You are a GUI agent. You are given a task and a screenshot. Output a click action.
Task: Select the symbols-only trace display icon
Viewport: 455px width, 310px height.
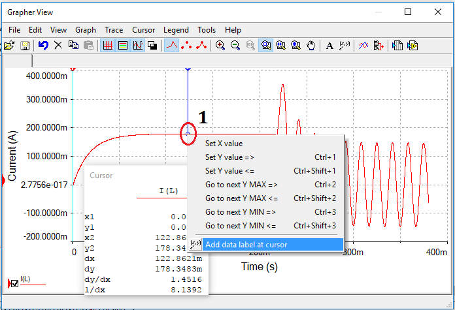click(x=186, y=46)
